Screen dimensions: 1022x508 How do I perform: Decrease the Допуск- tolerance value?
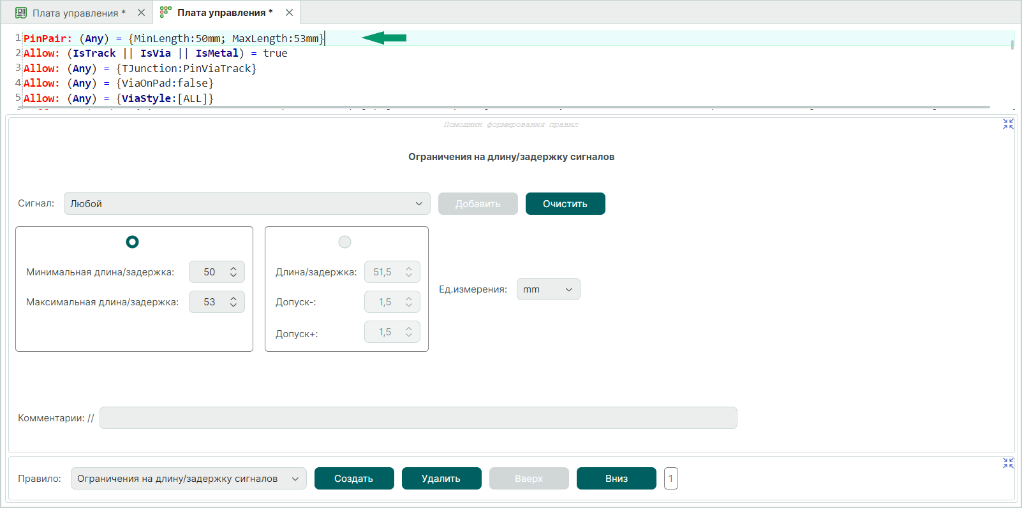(409, 305)
